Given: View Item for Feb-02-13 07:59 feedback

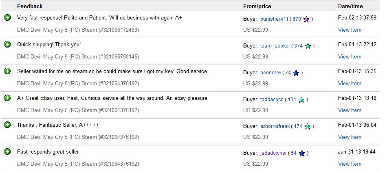Looking at the screenshot, I should (350, 30).
